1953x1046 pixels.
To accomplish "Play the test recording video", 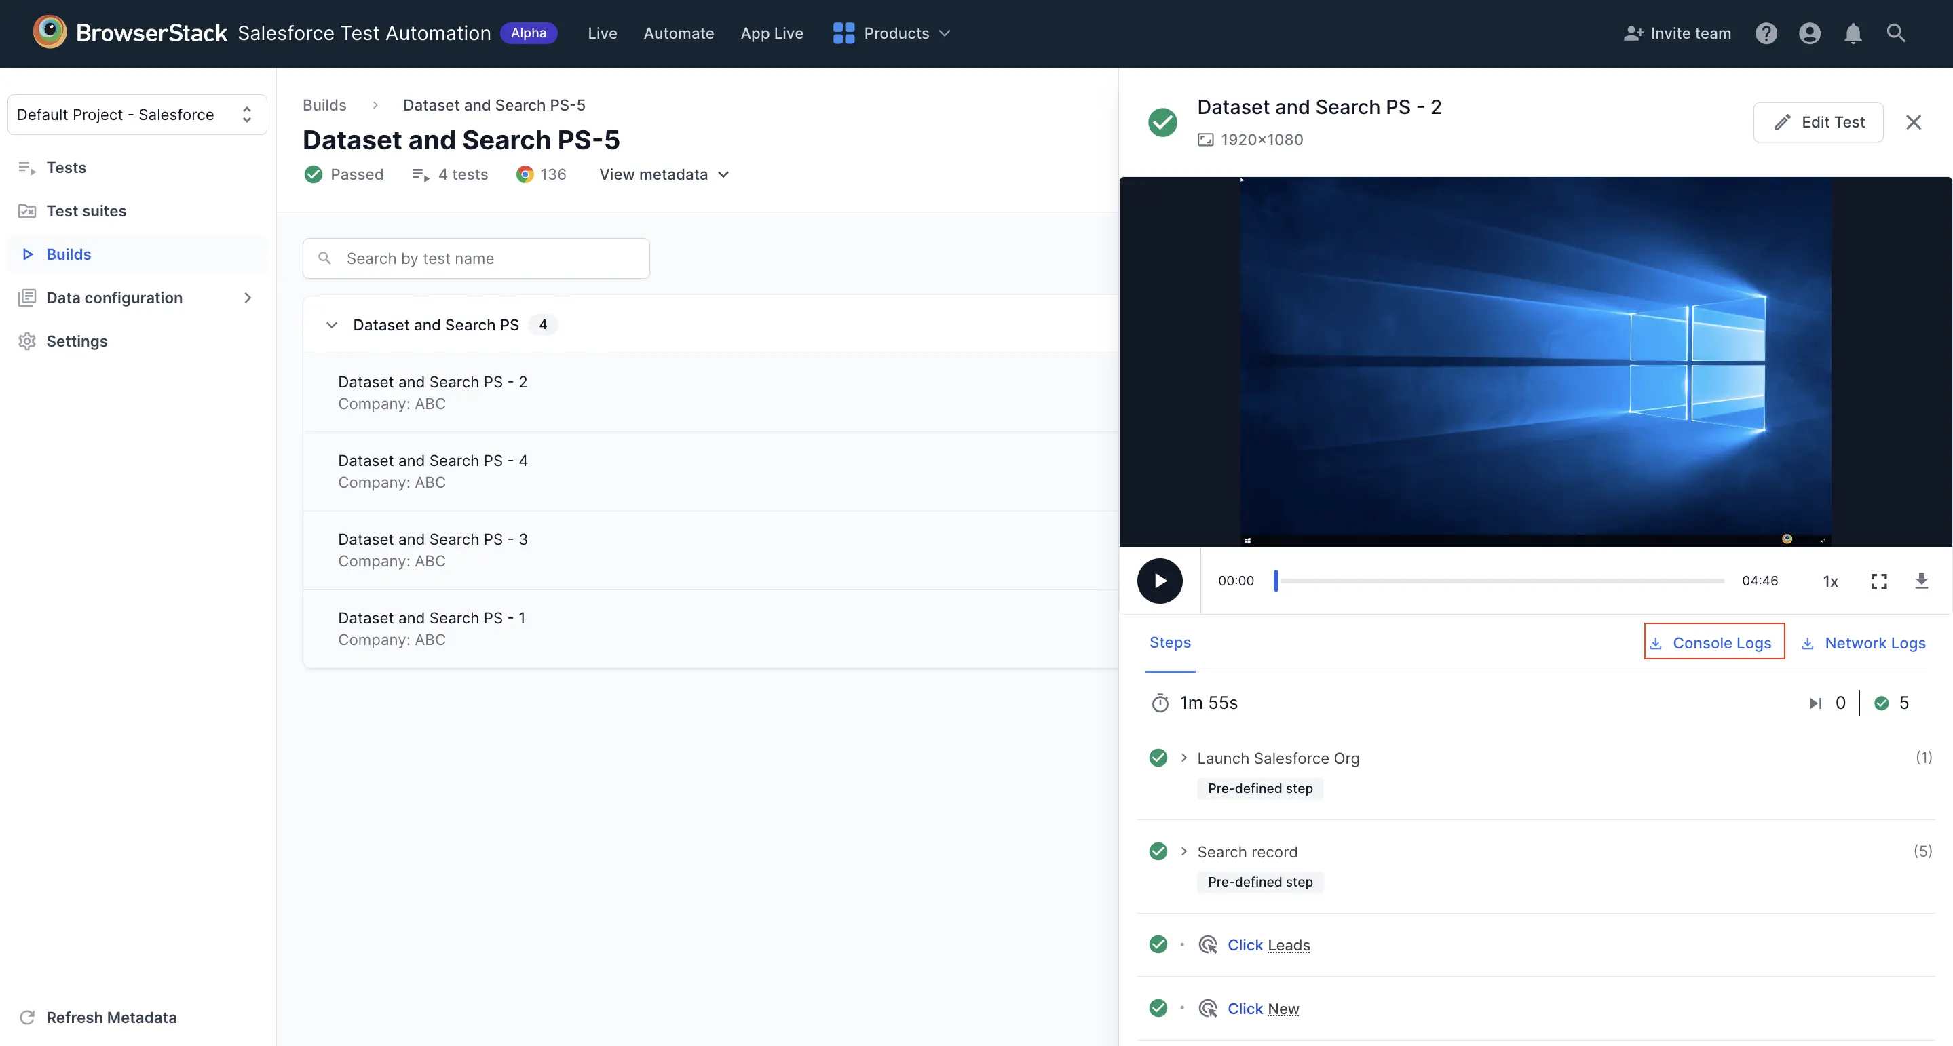I will pyautogui.click(x=1159, y=581).
